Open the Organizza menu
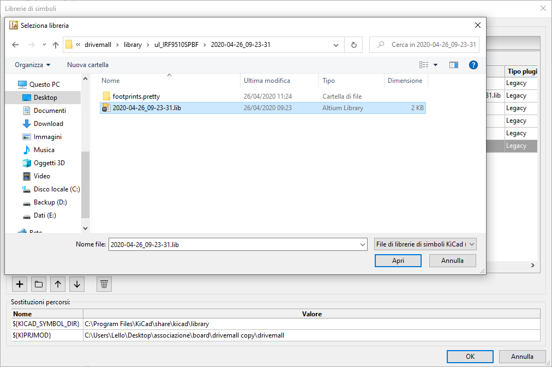This screenshot has width=552, height=367. point(32,65)
